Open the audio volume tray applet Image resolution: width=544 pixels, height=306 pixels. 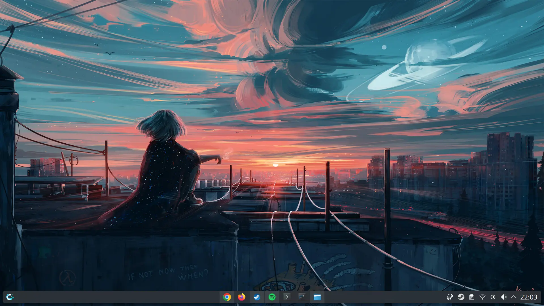tap(503, 297)
